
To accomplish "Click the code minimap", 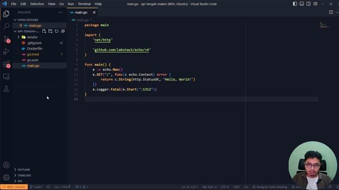I will coord(324,25).
